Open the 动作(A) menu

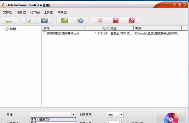click(x=35, y=12)
